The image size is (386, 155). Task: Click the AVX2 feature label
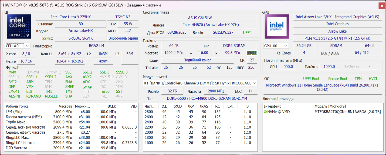(x=87, y=77)
